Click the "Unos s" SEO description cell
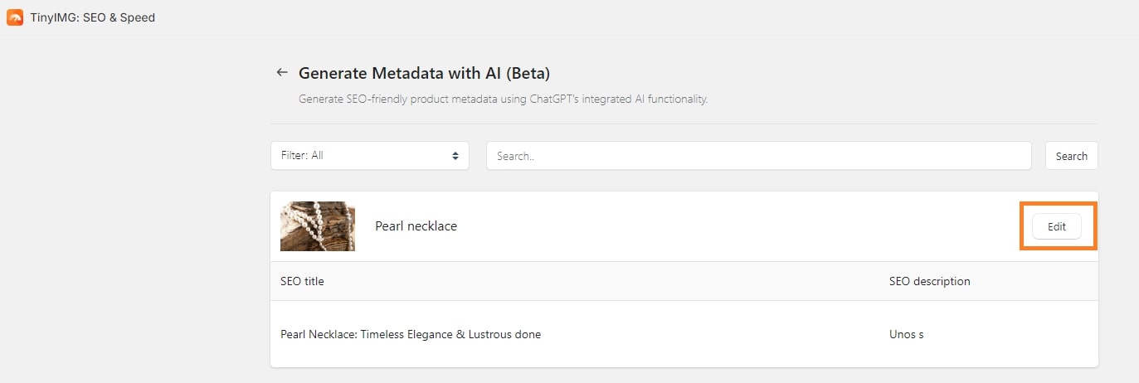Screen dimensions: 1139x383 [x=906, y=335]
